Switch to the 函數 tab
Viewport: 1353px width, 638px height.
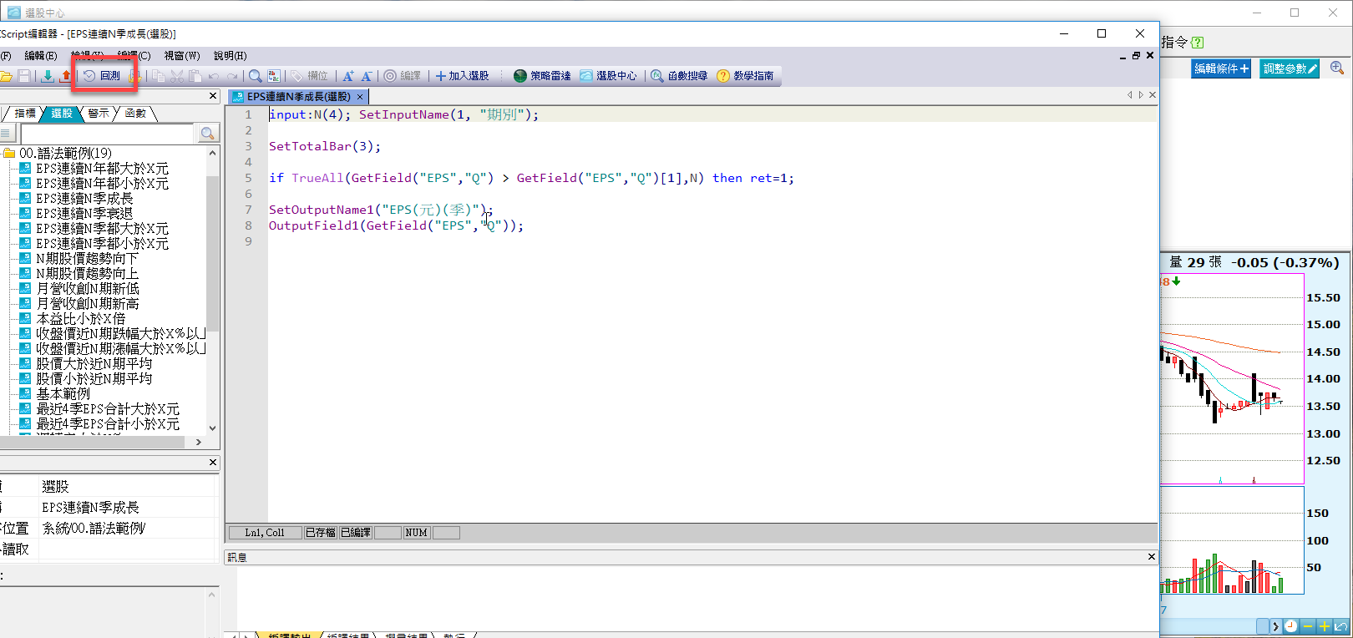[135, 114]
